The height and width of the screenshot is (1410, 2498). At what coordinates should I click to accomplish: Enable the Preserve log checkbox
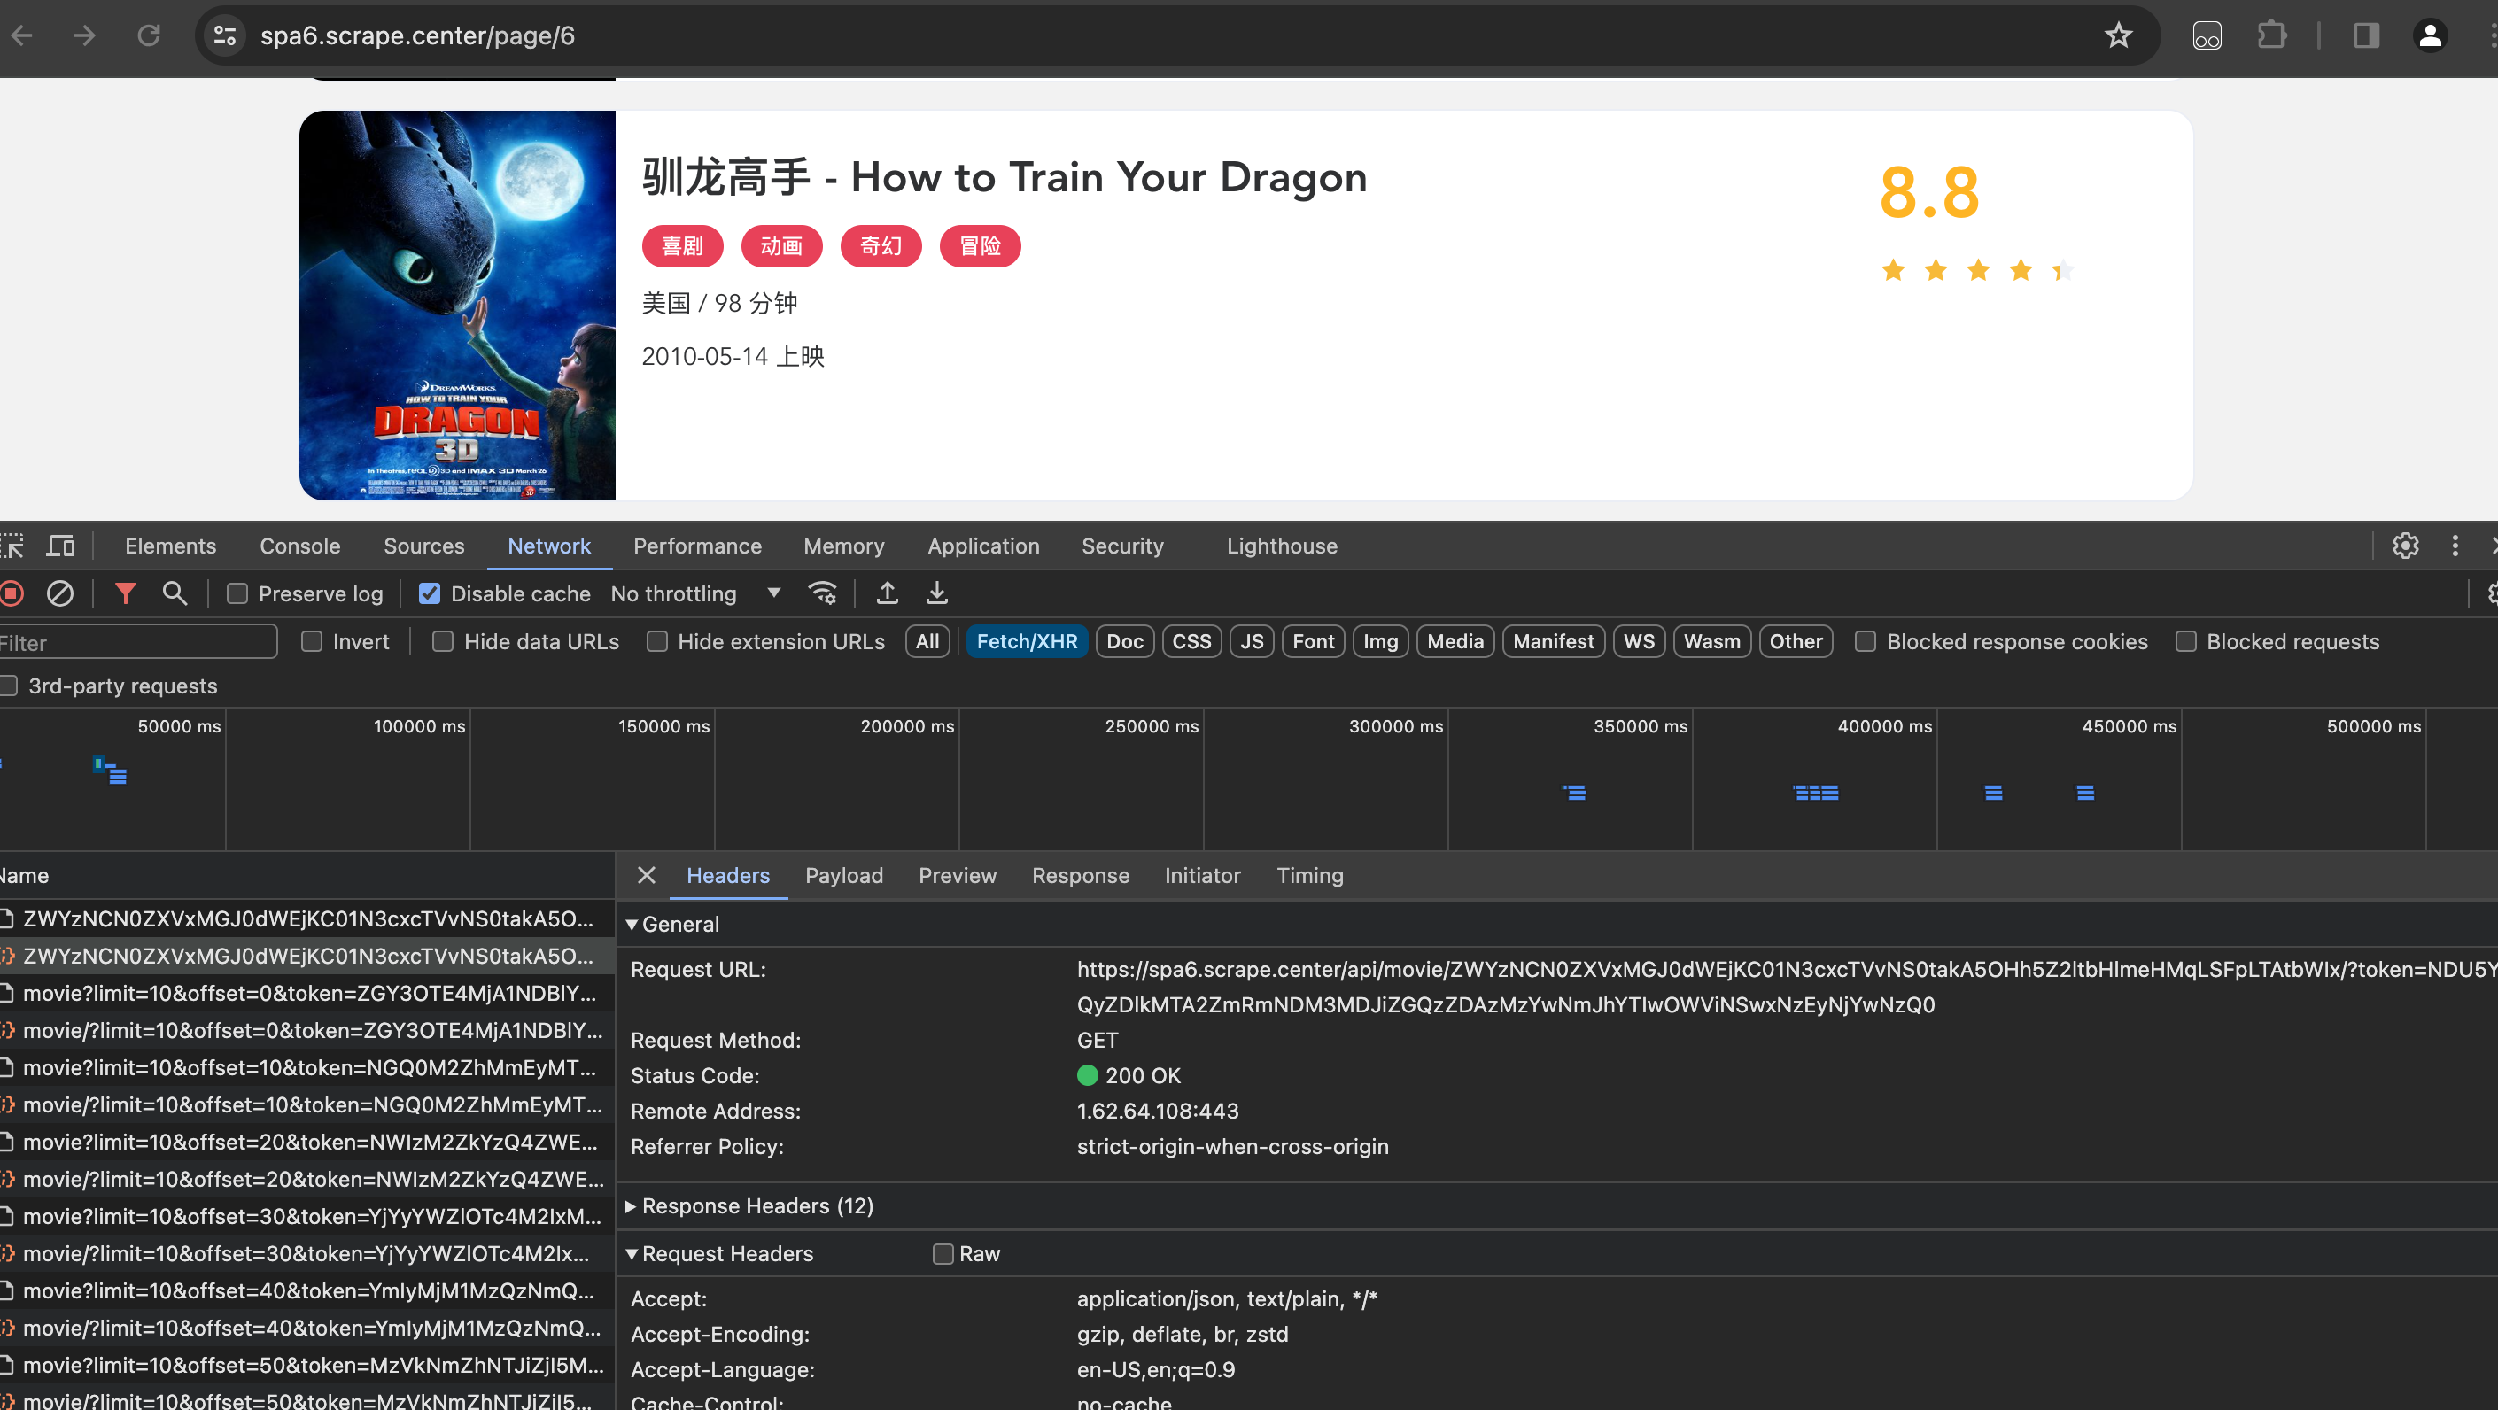click(237, 593)
